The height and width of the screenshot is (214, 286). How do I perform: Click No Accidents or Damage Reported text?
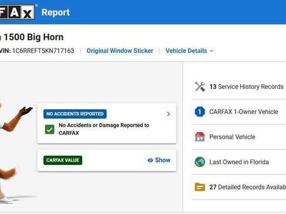click(104, 129)
